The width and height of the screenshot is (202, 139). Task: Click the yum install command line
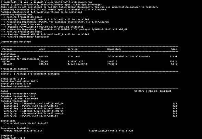point(46,2)
